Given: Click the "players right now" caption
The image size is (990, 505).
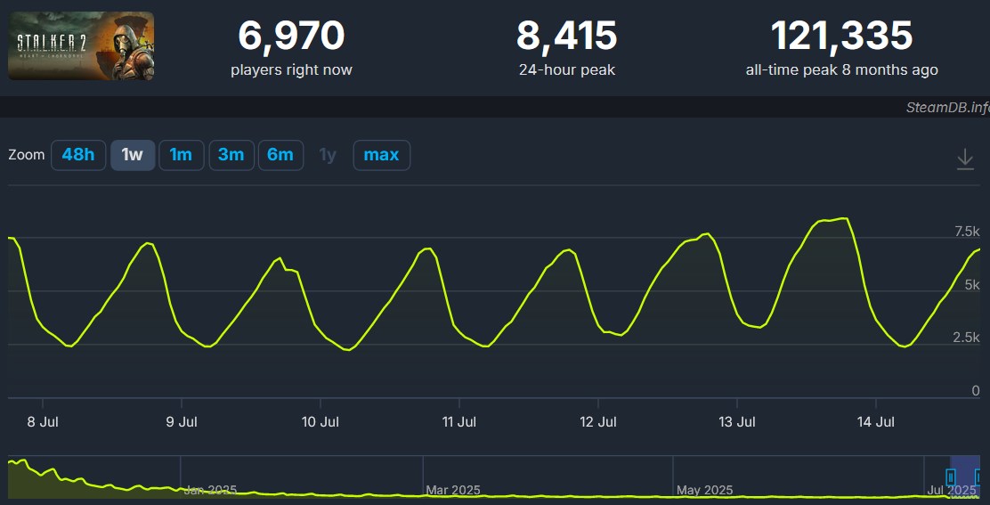Looking at the screenshot, I should pos(291,69).
